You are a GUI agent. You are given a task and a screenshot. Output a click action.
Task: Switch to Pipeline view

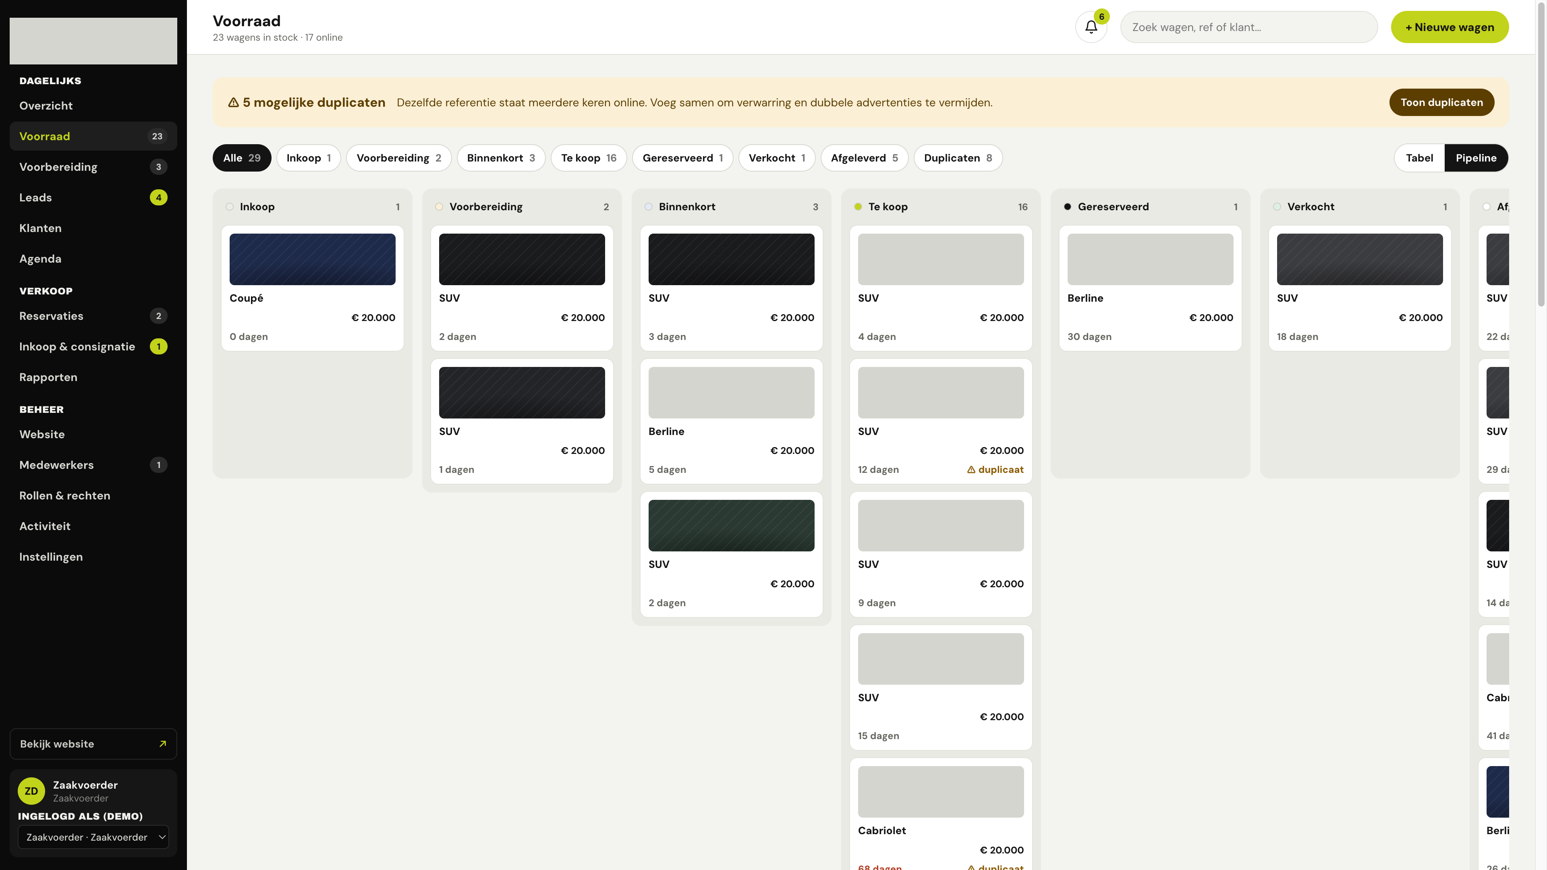pyautogui.click(x=1476, y=158)
